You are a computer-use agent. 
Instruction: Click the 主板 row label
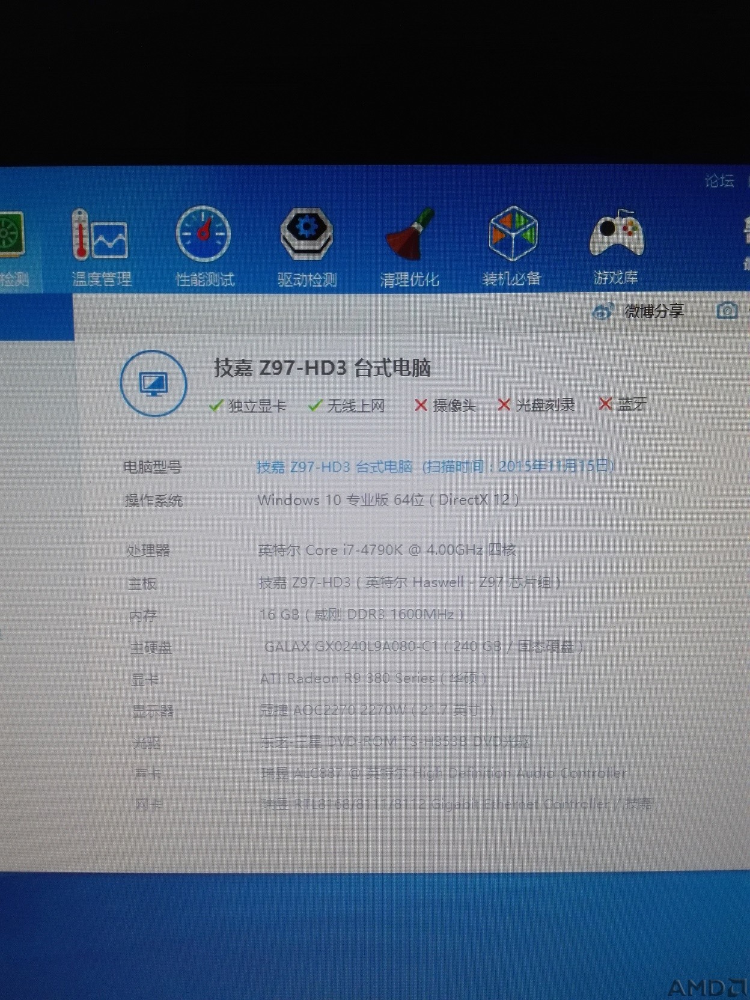coord(142,583)
